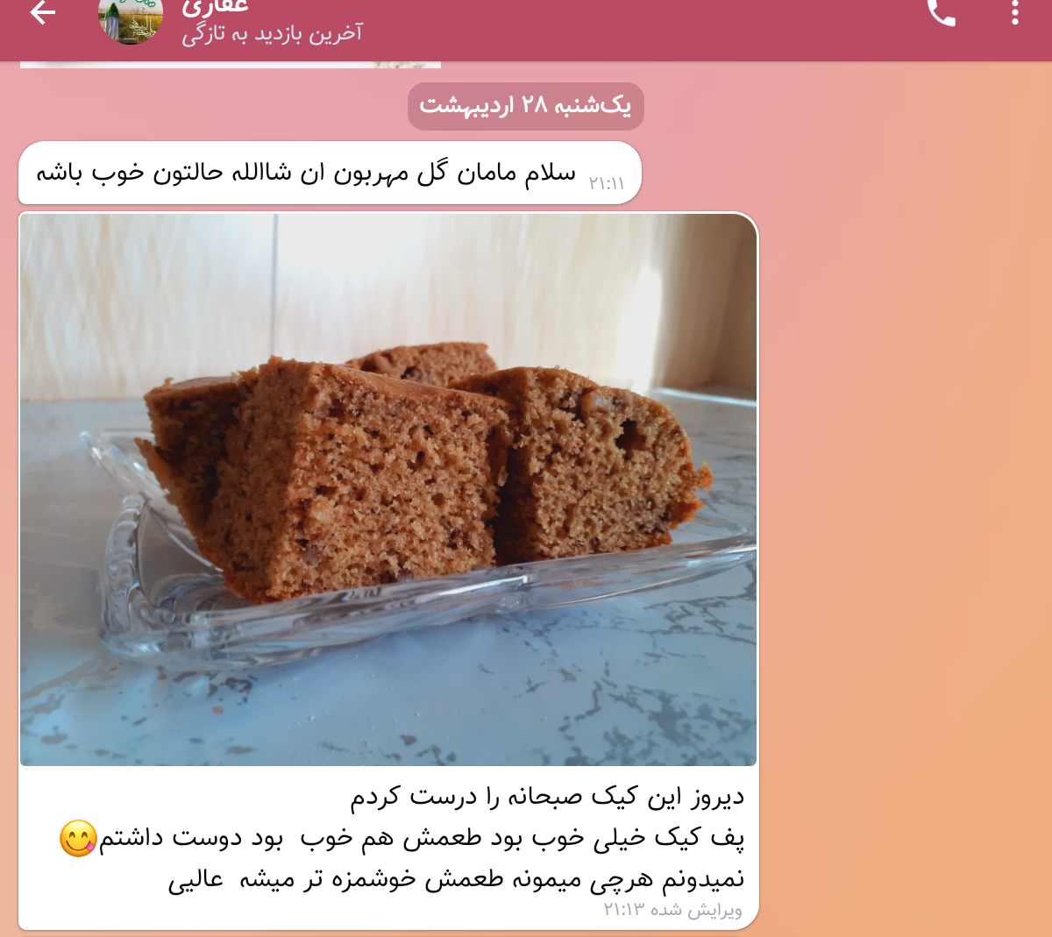The height and width of the screenshot is (937, 1052).
Task: Select caption line دیروز این کیک صبحانه
Action: point(547,797)
